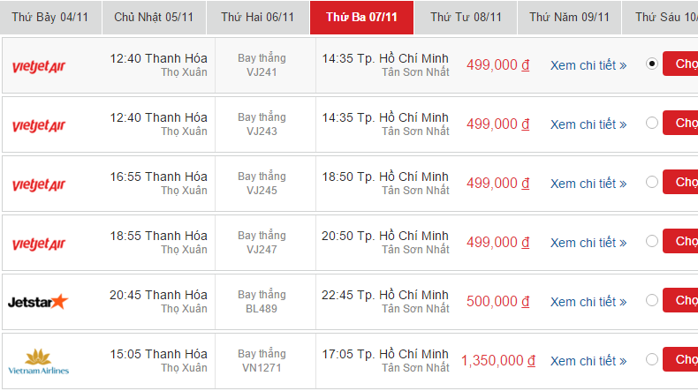Click the red Chọn button for flight VJ241
Image resolution: width=698 pixels, height=391 pixels.
tap(680, 64)
